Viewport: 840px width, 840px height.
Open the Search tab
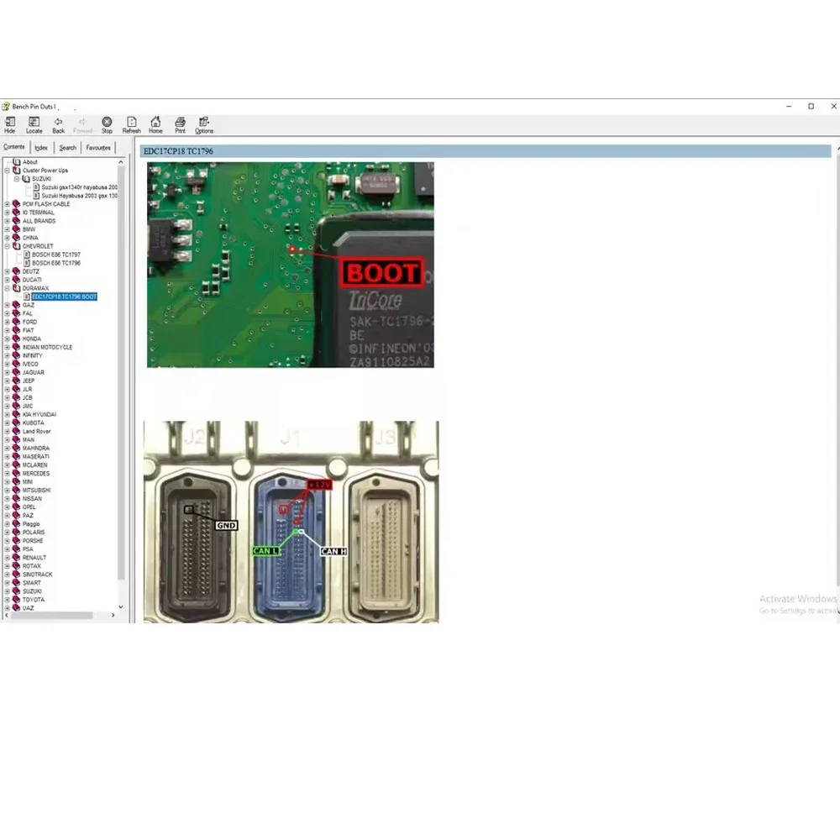67,148
